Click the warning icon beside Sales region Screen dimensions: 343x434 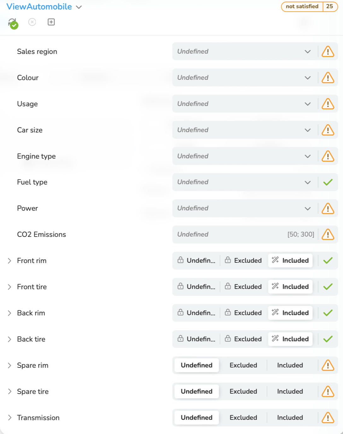pyautogui.click(x=328, y=51)
